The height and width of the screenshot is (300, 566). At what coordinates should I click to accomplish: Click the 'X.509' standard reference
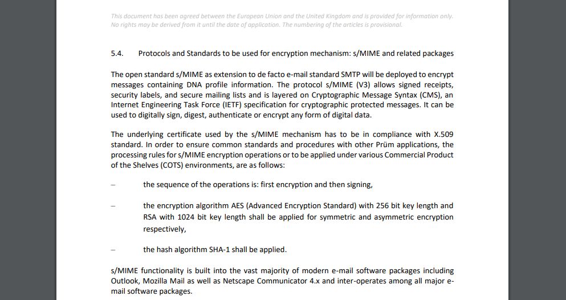443,135
